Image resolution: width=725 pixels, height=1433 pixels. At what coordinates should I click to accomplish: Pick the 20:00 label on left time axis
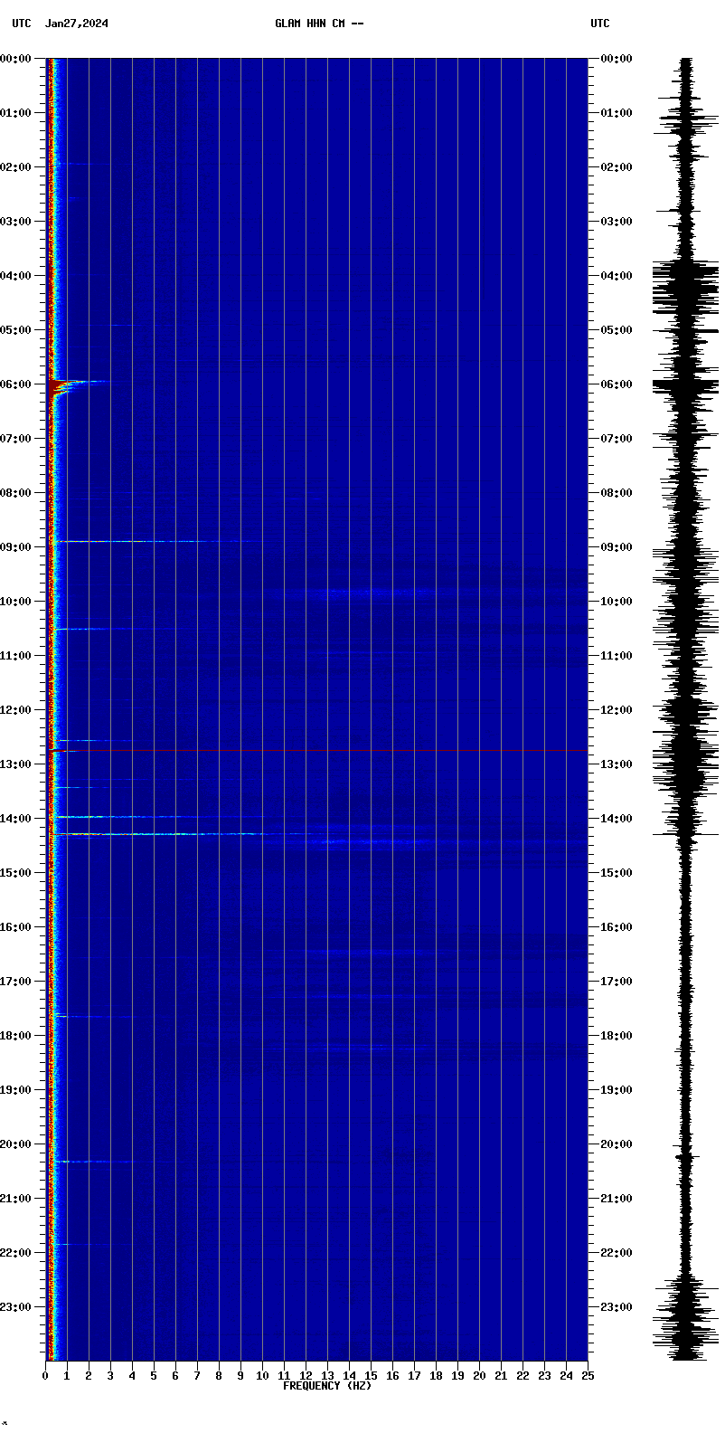(x=16, y=1144)
